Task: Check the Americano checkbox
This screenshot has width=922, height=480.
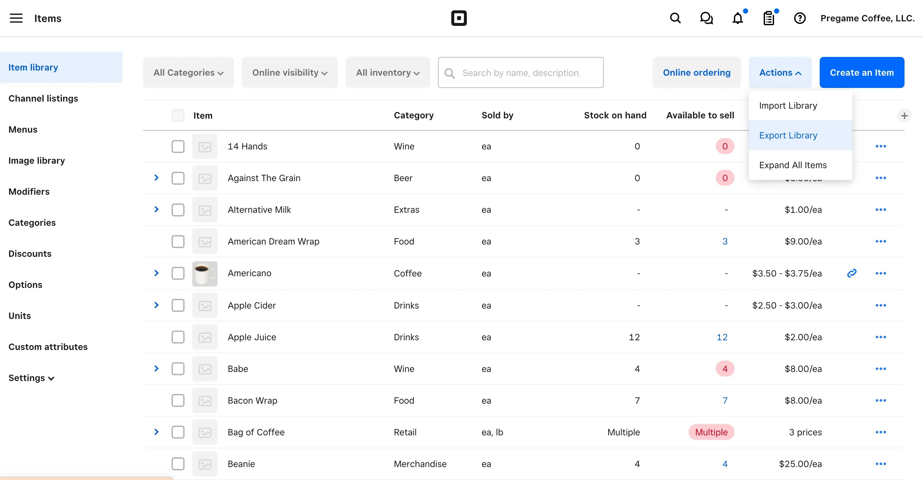Action: [178, 273]
